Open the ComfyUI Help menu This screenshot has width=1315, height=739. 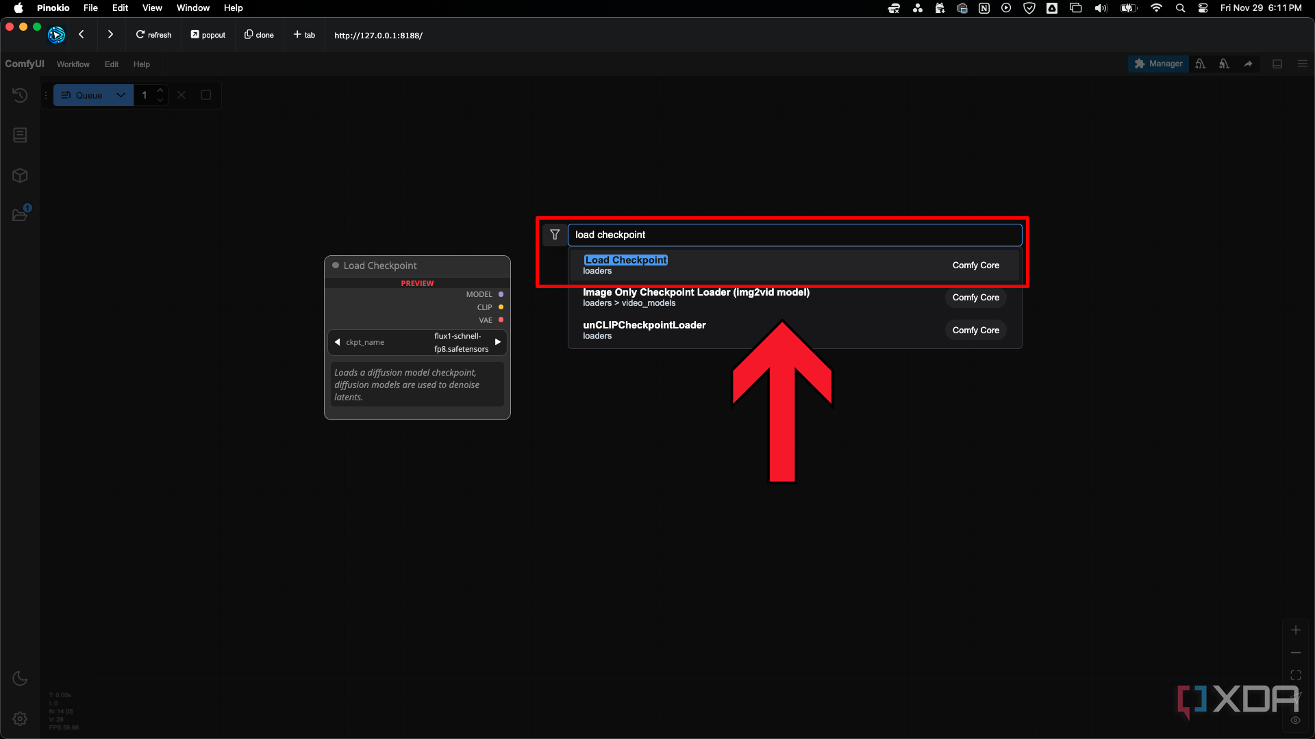[142, 64]
